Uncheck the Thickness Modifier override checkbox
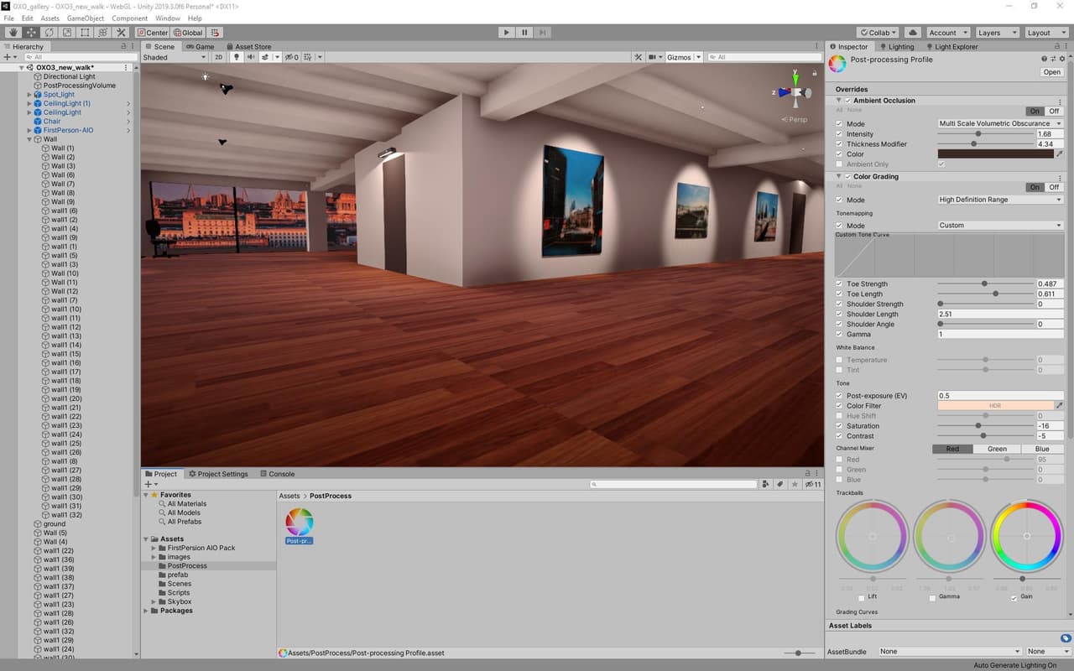 [839, 144]
